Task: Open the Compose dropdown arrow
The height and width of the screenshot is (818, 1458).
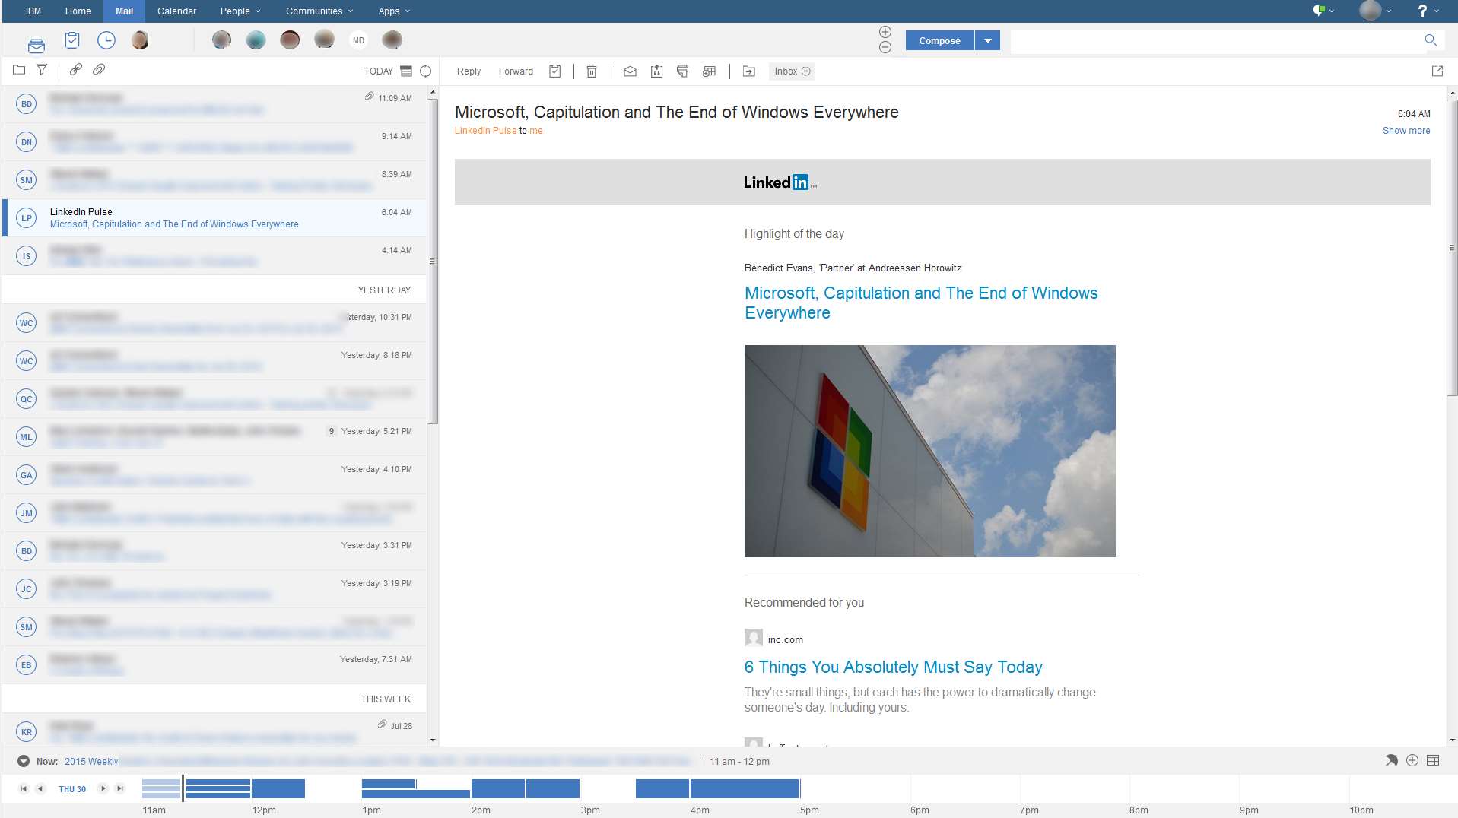Action: pyautogui.click(x=987, y=41)
